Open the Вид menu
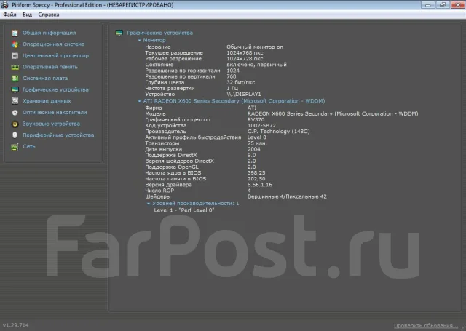The width and height of the screenshot is (466, 331). (28, 15)
